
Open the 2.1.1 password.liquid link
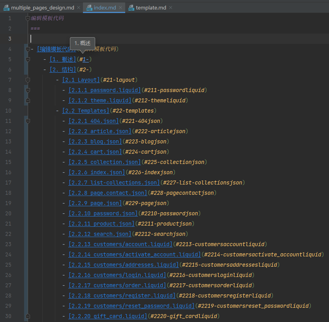[x=105, y=90]
